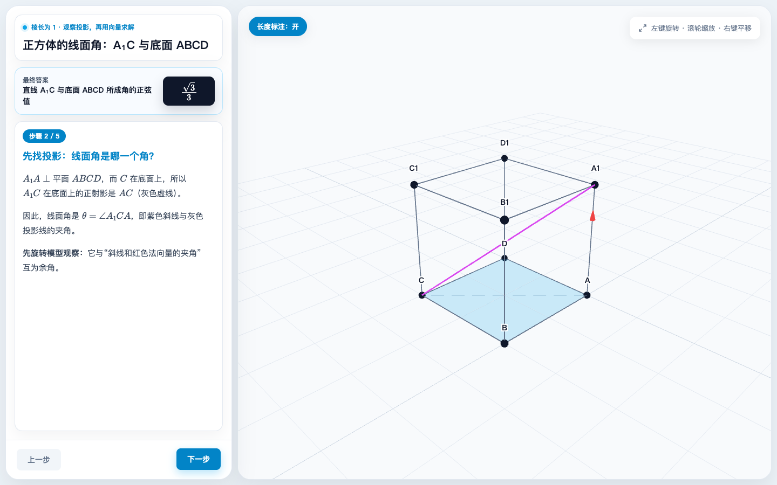777x485 pixels.
Task: Select vertex point C on the base
Action: point(422,295)
